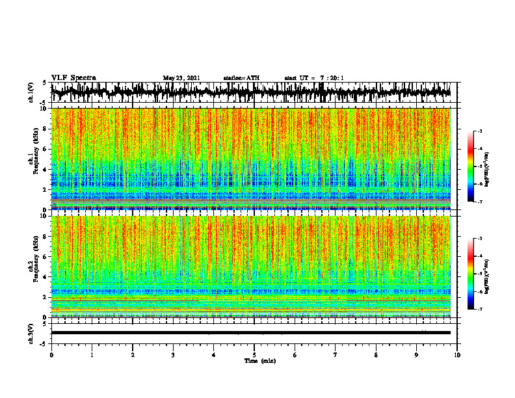Click the "start UT = 7:20:1" label

click(314, 78)
